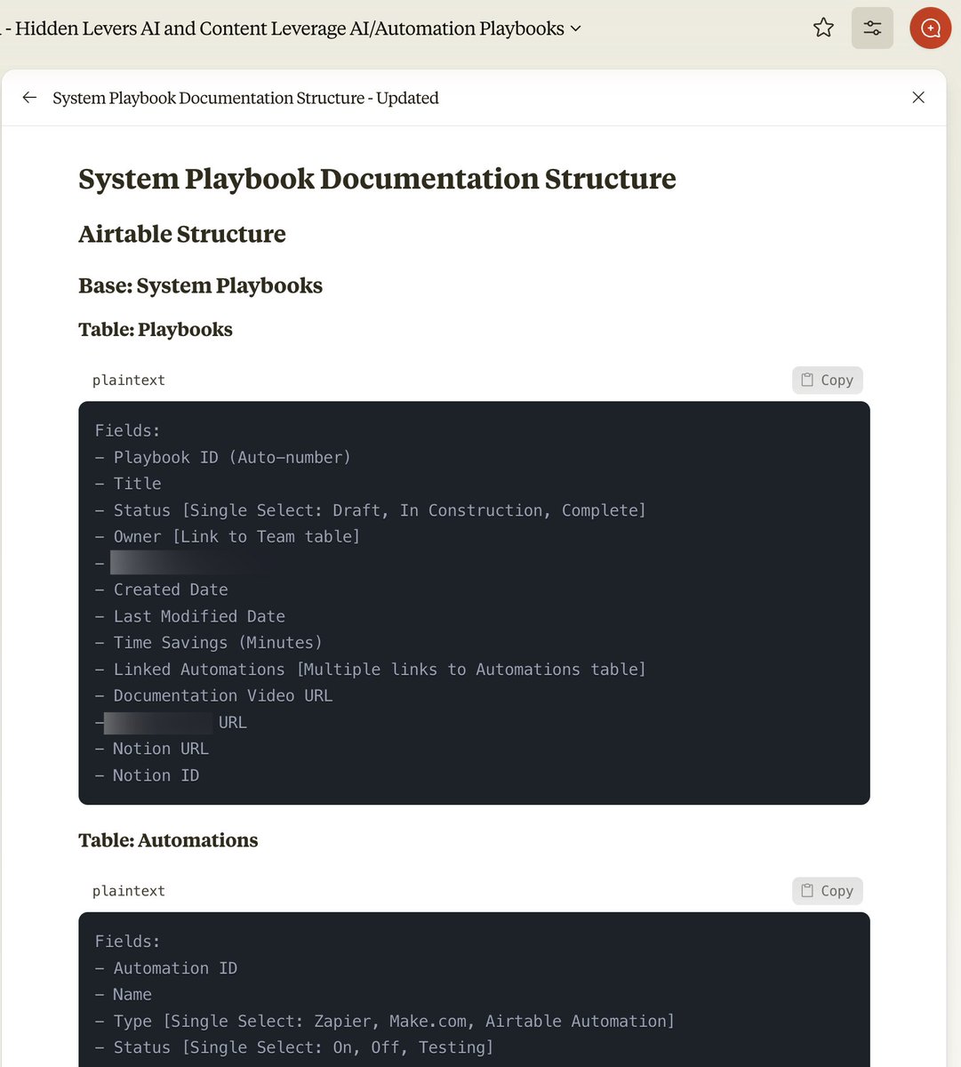Click the 'Status [Single Select: On, Off, Testing]' line

click(294, 1047)
